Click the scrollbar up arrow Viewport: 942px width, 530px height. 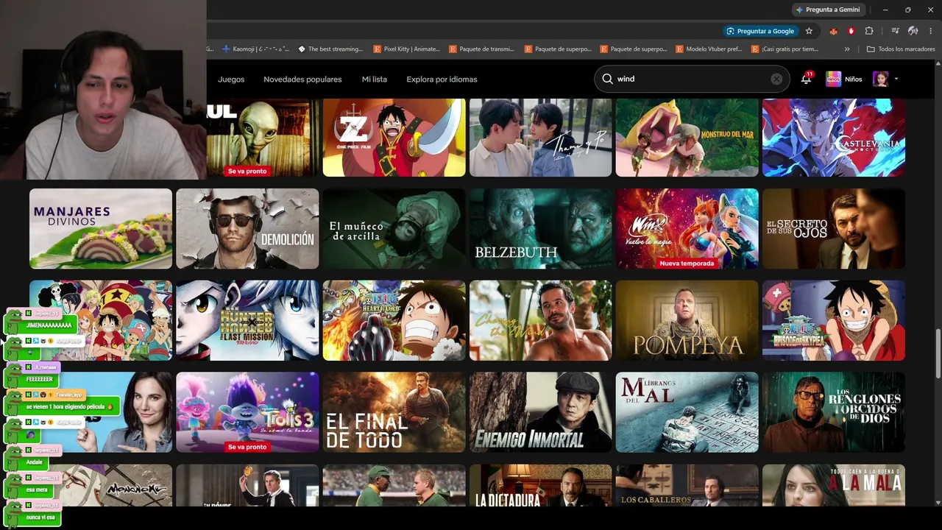(x=937, y=65)
